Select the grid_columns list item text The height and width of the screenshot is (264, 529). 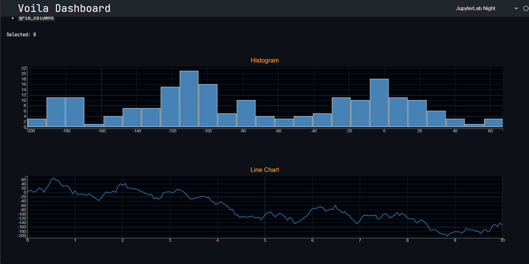36,18
